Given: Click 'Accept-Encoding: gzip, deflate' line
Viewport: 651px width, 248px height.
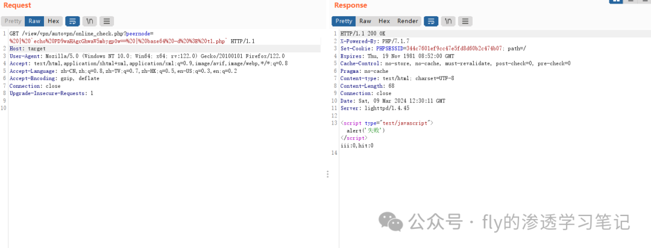Looking at the screenshot, I should coord(53,78).
